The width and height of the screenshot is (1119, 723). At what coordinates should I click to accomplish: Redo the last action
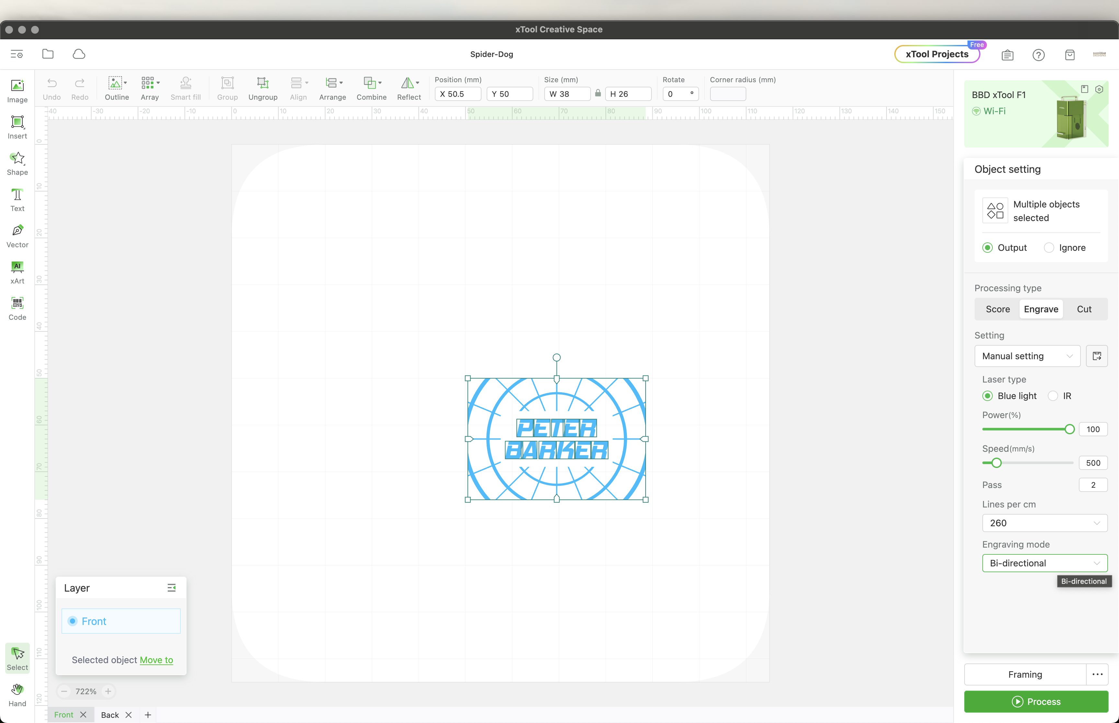point(80,88)
